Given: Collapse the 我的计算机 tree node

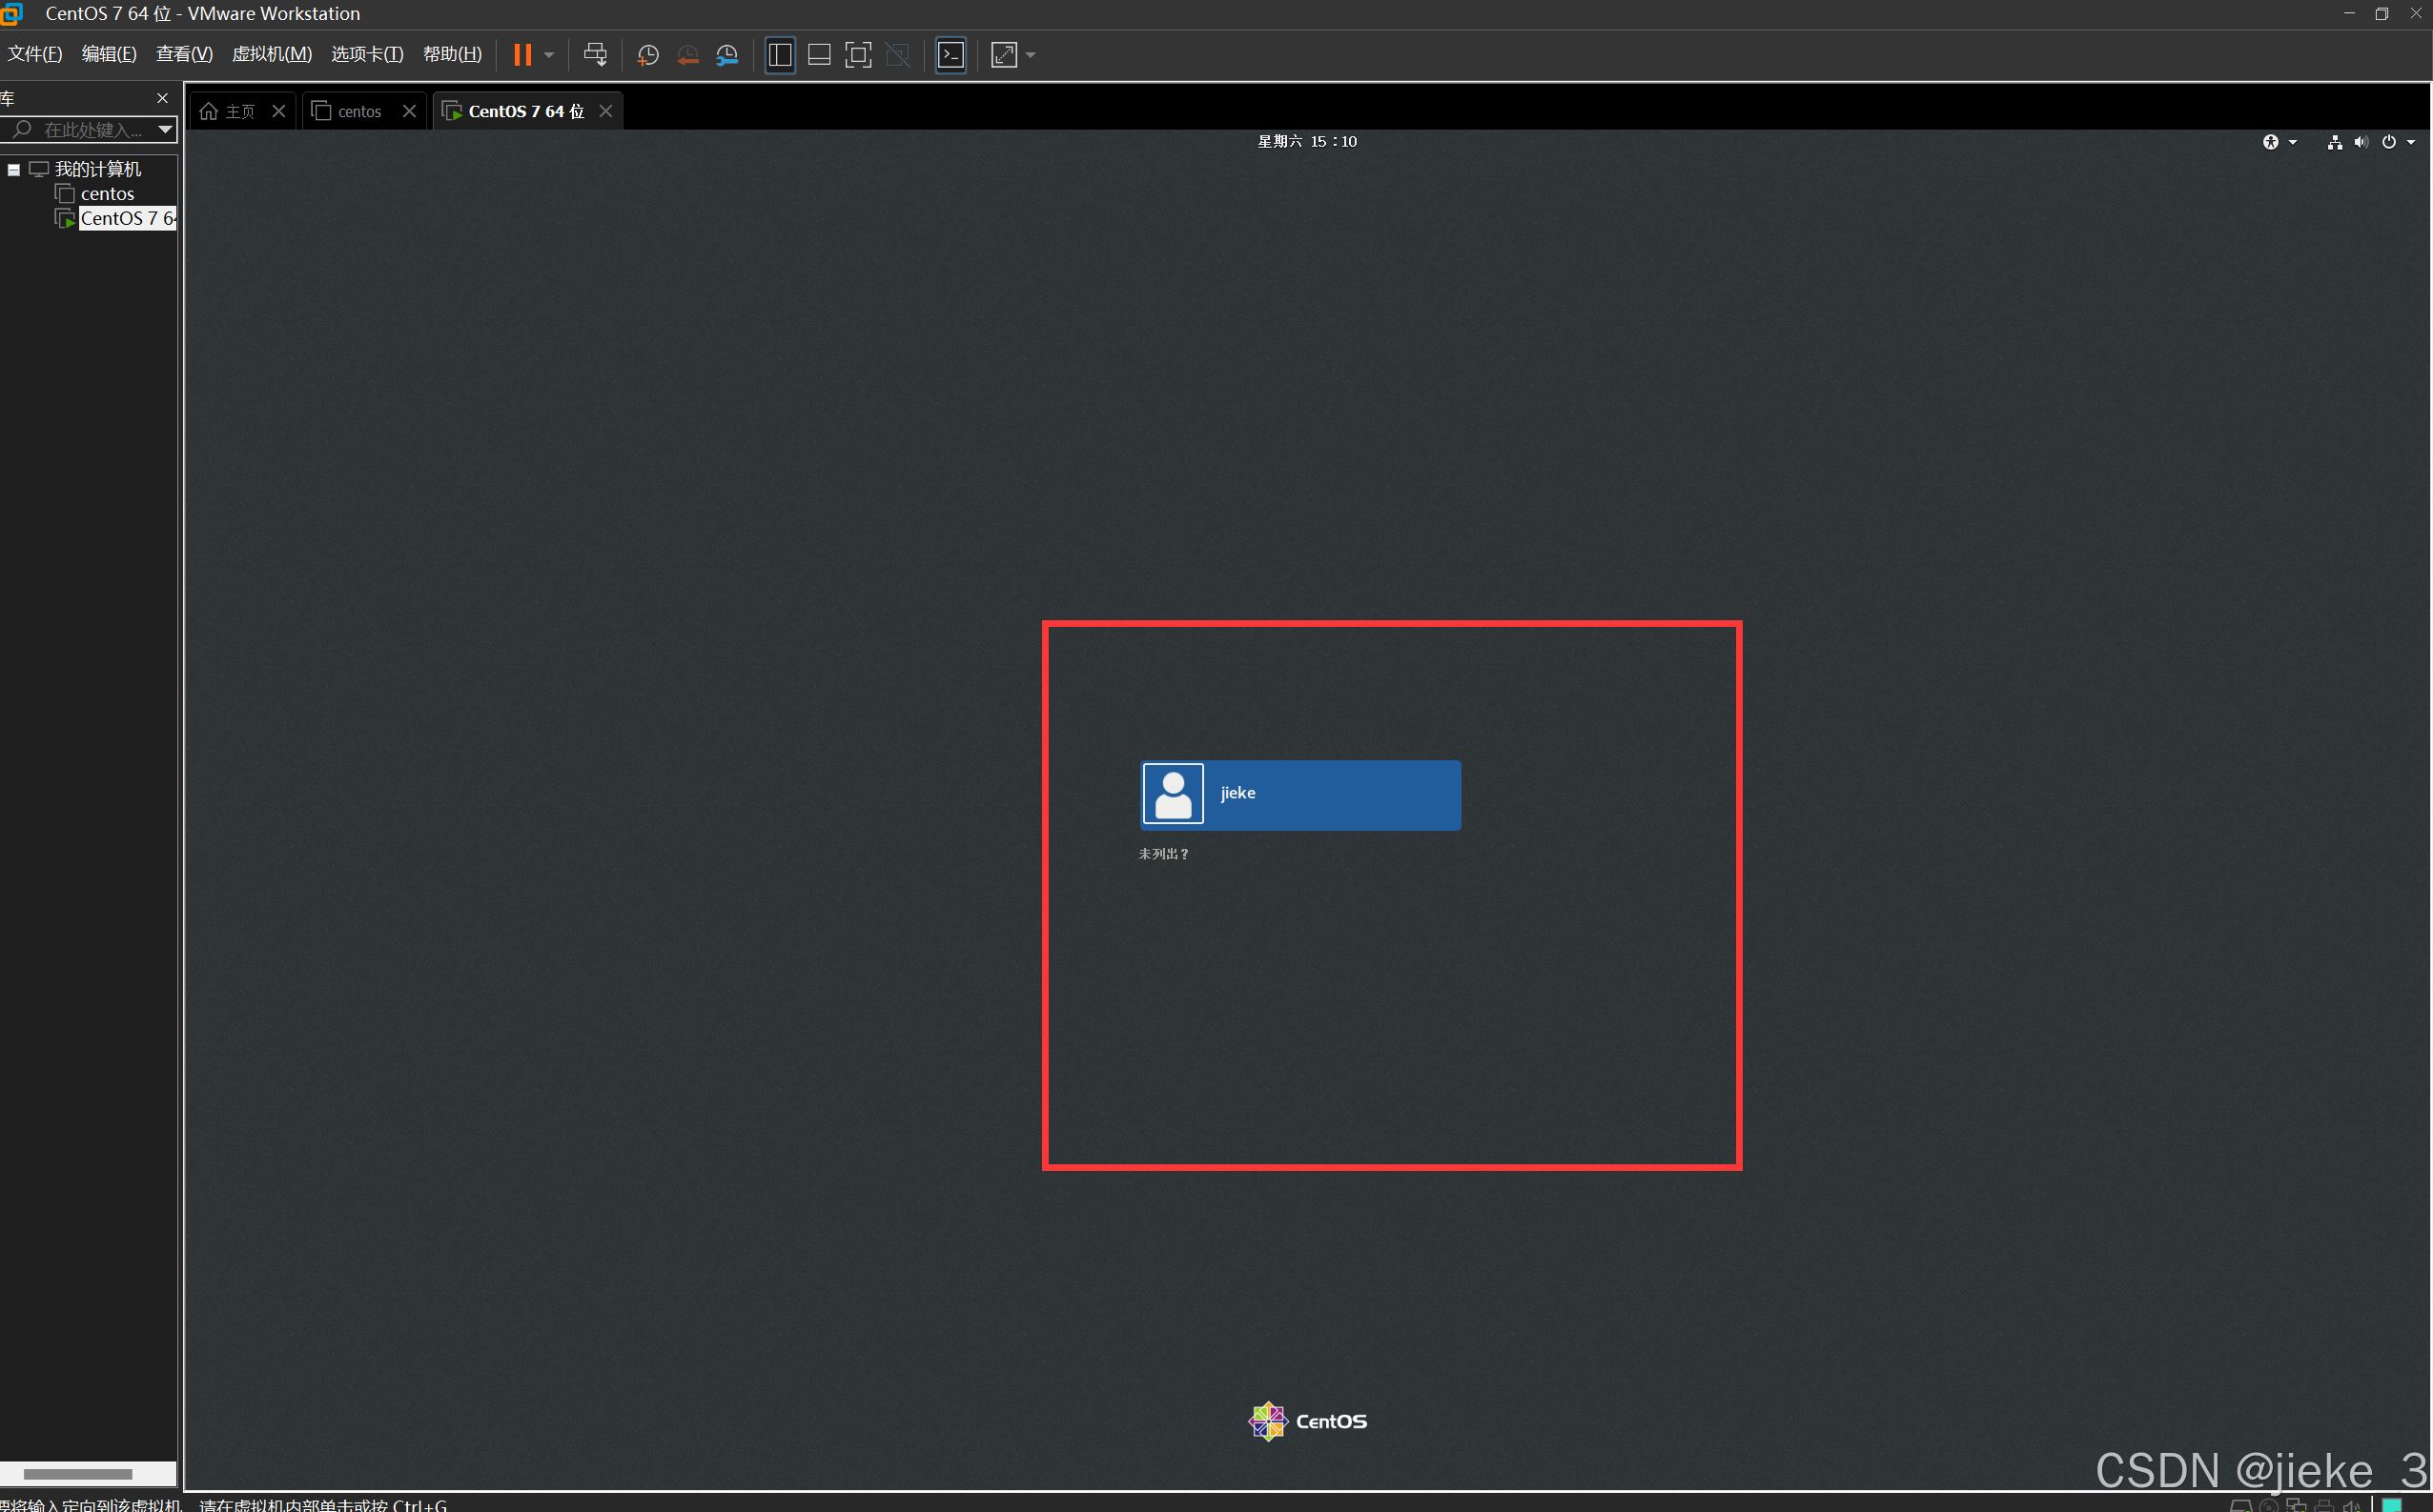Looking at the screenshot, I should (14, 170).
